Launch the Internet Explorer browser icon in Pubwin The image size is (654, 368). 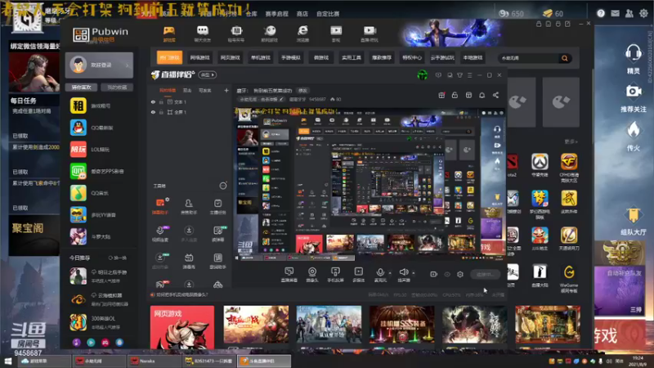302,30
